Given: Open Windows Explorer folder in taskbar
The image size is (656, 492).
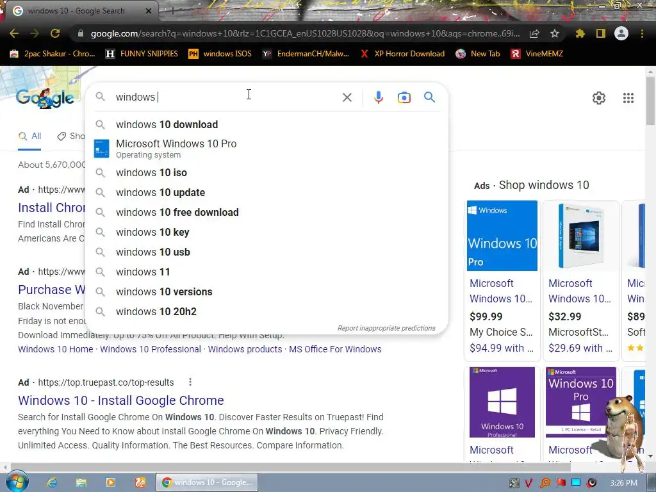Looking at the screenshot, I should tap(81, 482).
